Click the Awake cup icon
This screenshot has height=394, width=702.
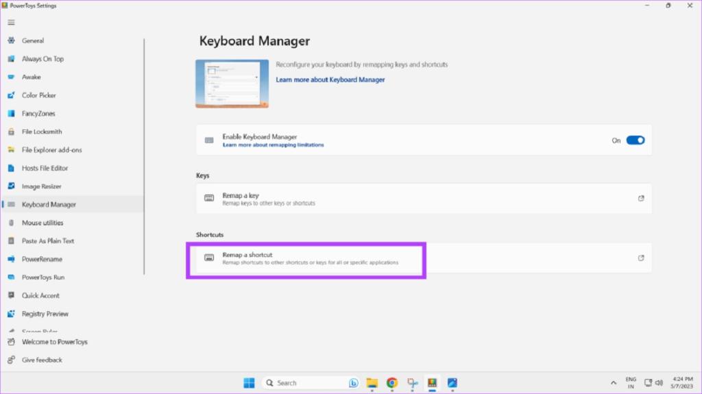(11, 77)
